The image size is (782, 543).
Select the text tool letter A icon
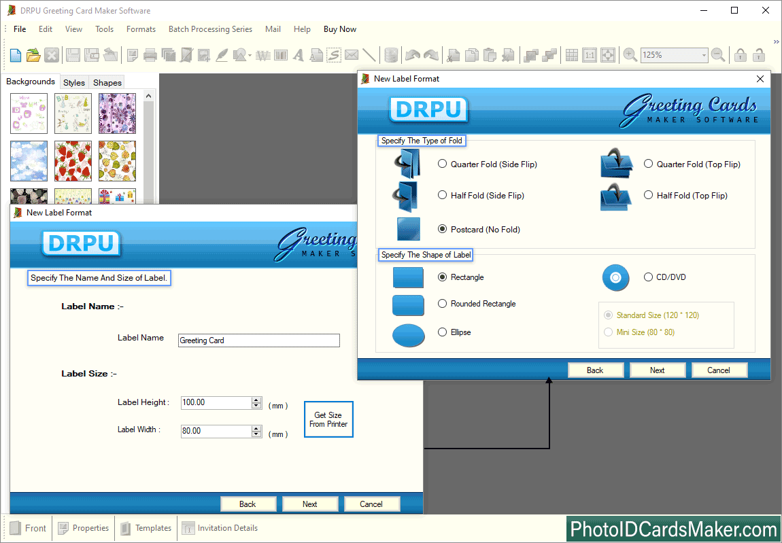tap(299, 55)
